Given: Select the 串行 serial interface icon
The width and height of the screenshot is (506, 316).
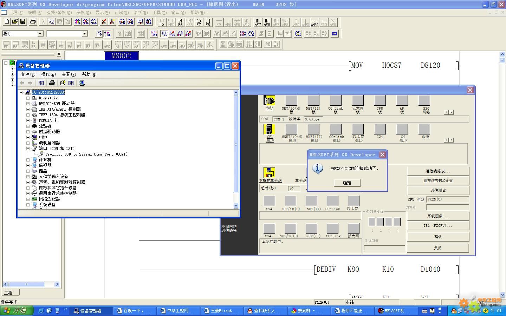Looking at the screenshot, I should coord(269,101).
